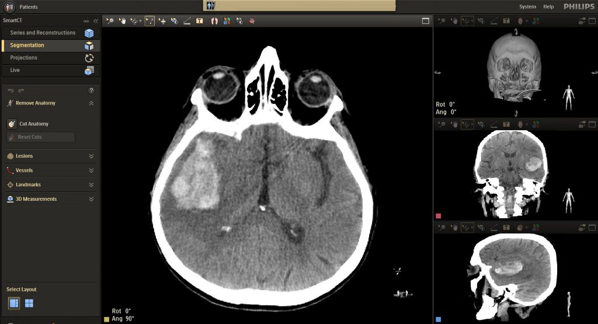Expand the Lesions section
This screenshot has width=598, height=324.
pyautogui.click(x=91, y=156)
